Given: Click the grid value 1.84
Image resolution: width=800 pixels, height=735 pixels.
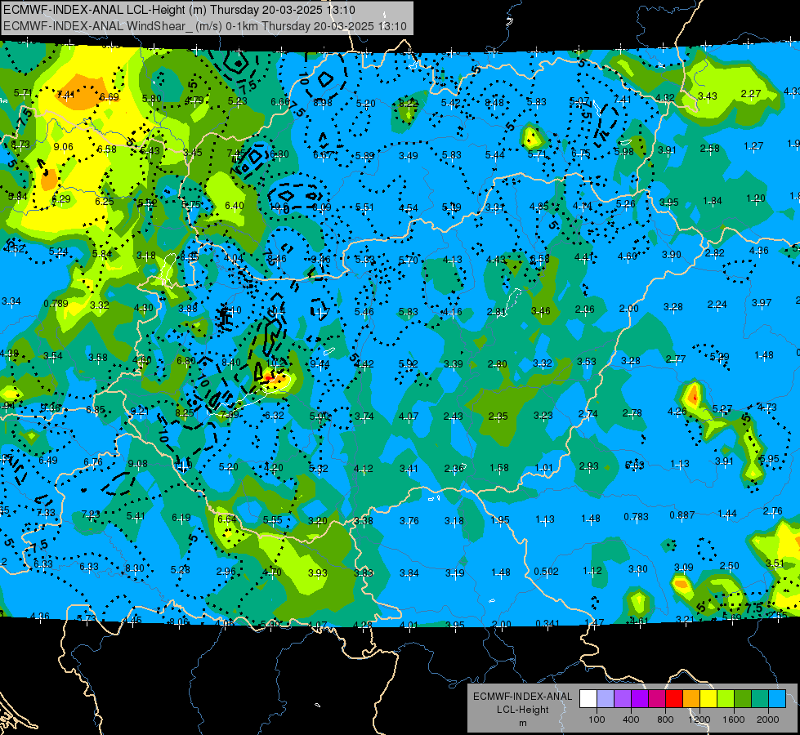Looking at the screenshot, I should (713, 200).
